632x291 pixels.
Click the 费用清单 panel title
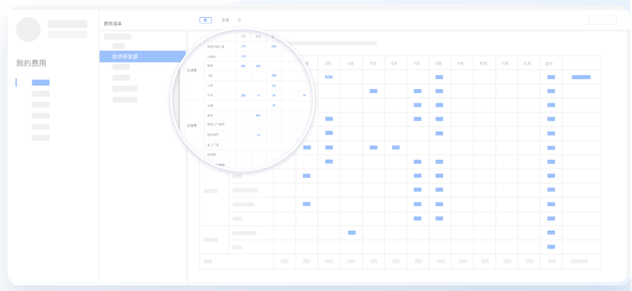(113, 24)
